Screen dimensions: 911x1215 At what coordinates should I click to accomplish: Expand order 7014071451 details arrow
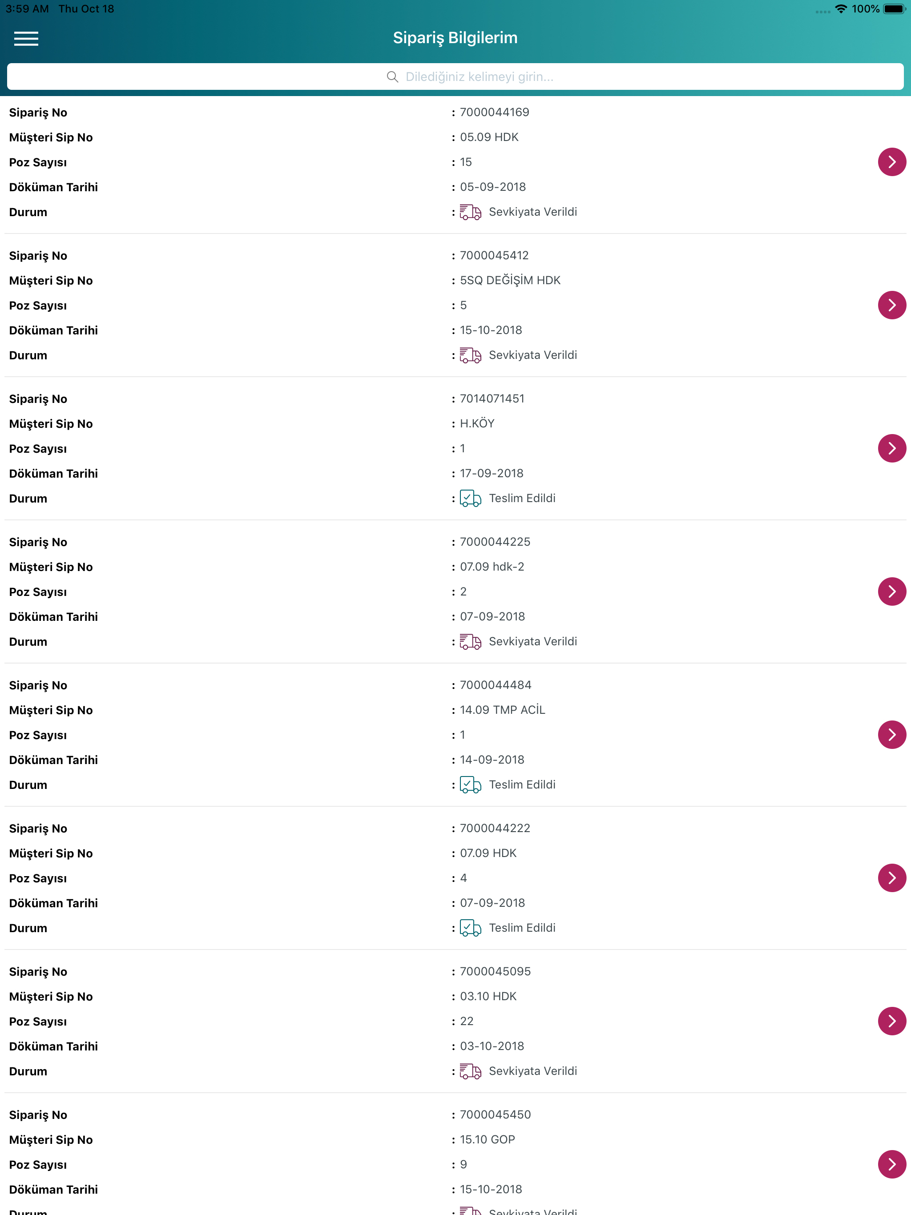pos(892,448)
